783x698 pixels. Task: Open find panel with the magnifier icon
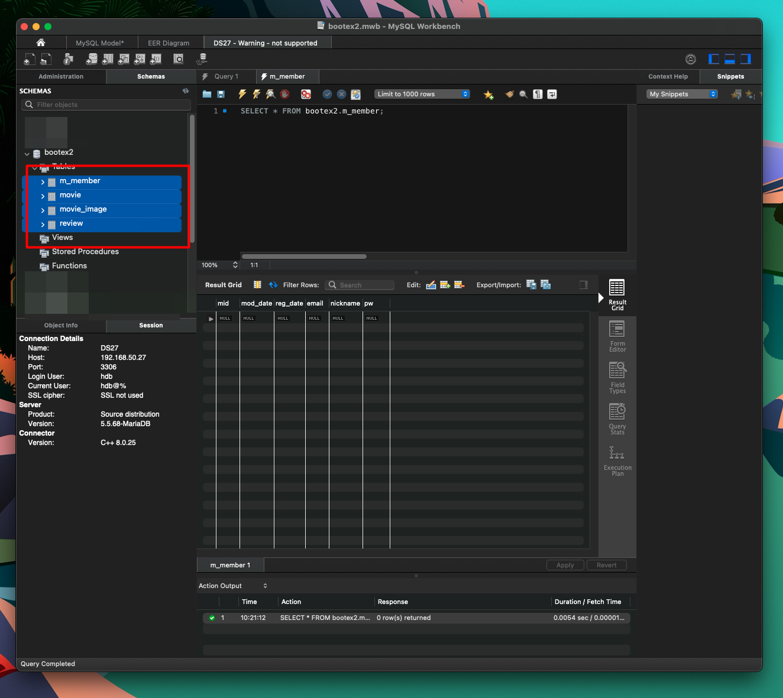coord(523,94)
